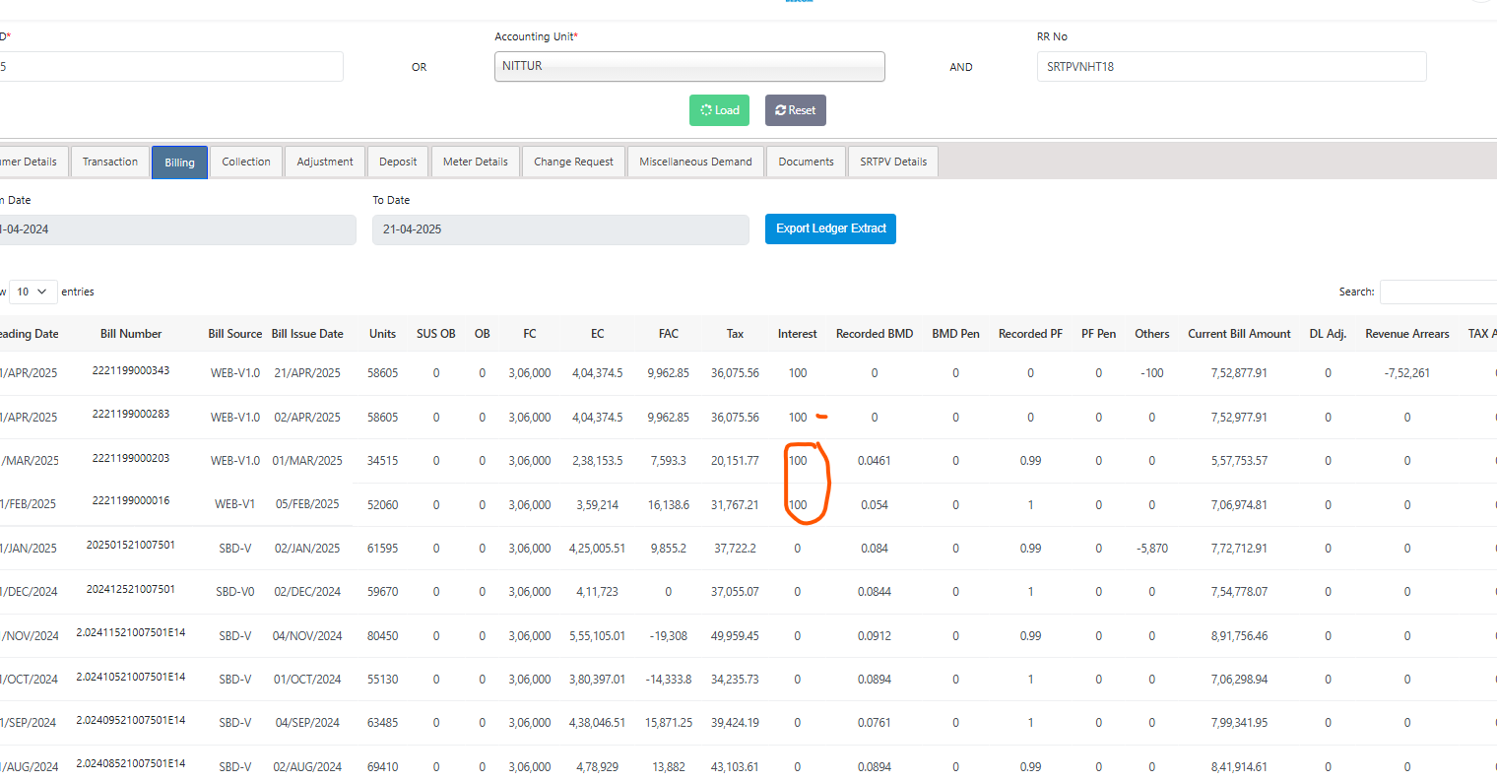The height and width of the screenshot is (781, 1497).
Task: Sort by Bill Number column header
Action: (x=131, y=334)
